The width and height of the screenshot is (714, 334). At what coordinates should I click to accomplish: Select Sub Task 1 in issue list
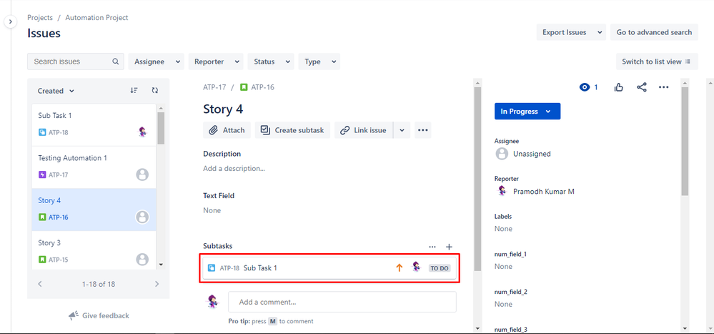(94, 125)
